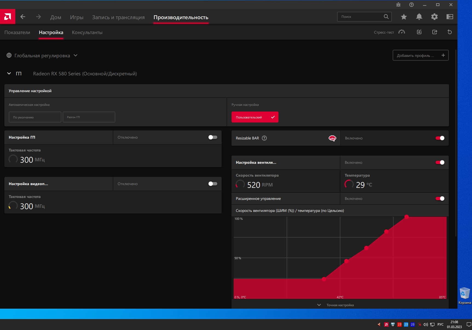Click the Добавить профиль button
The height and width of the screenshot is (330, 472).
pyautogui.click(x=421, y=55)
